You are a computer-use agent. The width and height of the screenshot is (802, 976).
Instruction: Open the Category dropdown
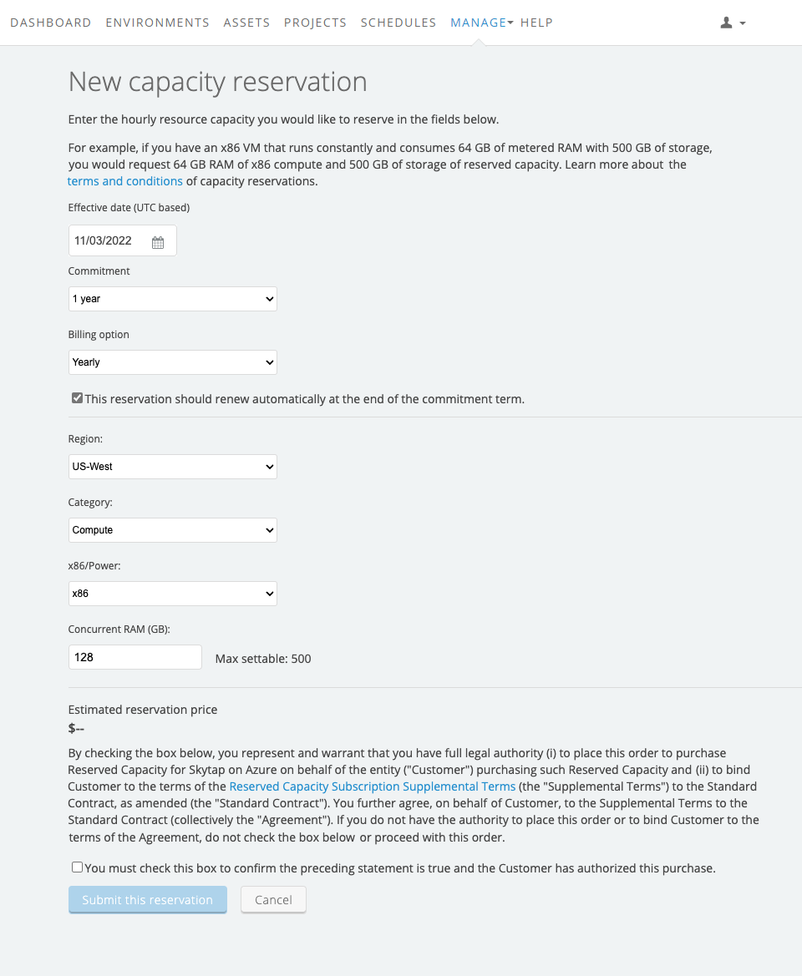(172, 529)
